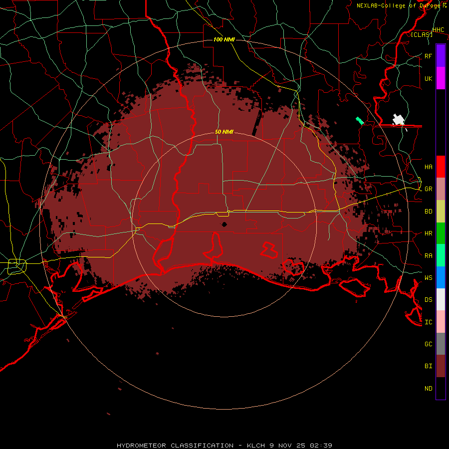Click the HR green legend swatch

[441, 233]
